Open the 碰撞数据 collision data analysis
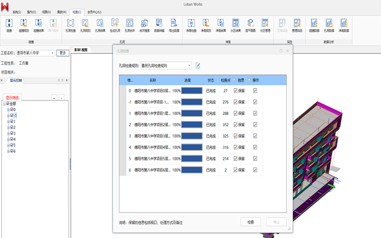Screen dimensions: 381x238 point(314,26)
